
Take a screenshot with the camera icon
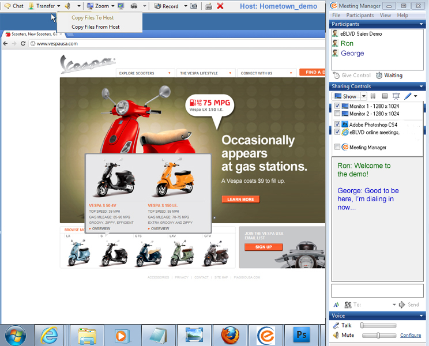click(x=194, y=6)
